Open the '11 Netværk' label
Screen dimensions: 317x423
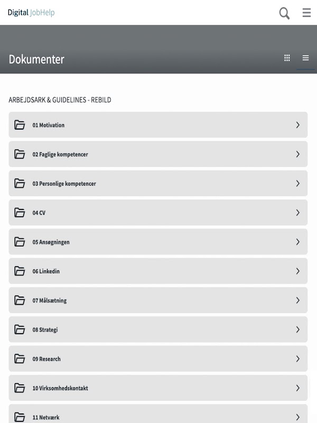tap(46, 417)
